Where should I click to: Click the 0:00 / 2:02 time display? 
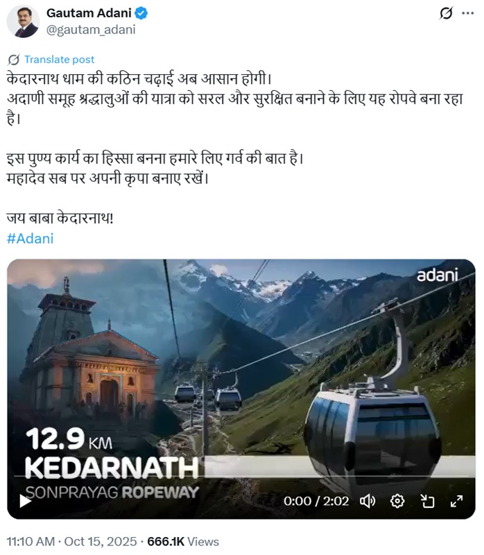[x=316, y=501]
